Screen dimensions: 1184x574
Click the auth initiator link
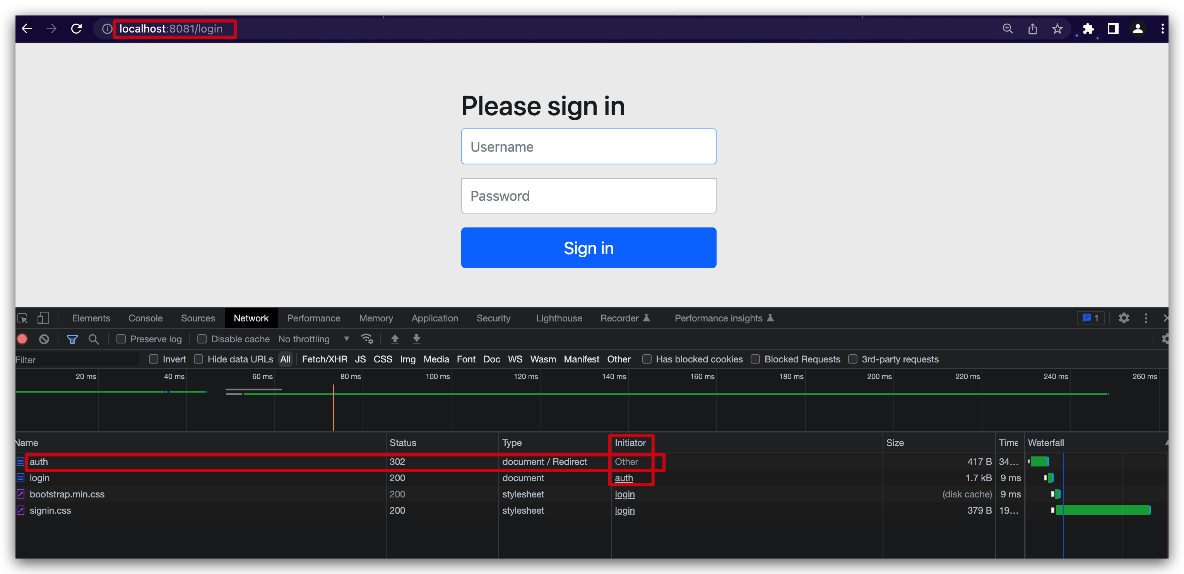(624, 478)
